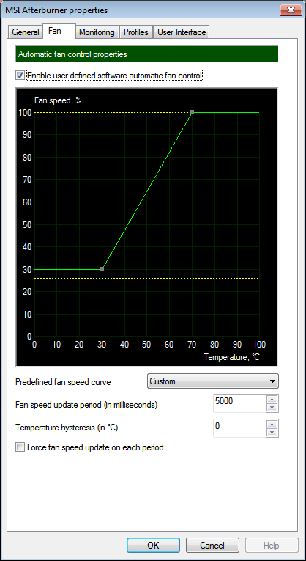Open the Monitoring tab
The height and width of the screenshot is (561, 306).
tap(97, 32)
